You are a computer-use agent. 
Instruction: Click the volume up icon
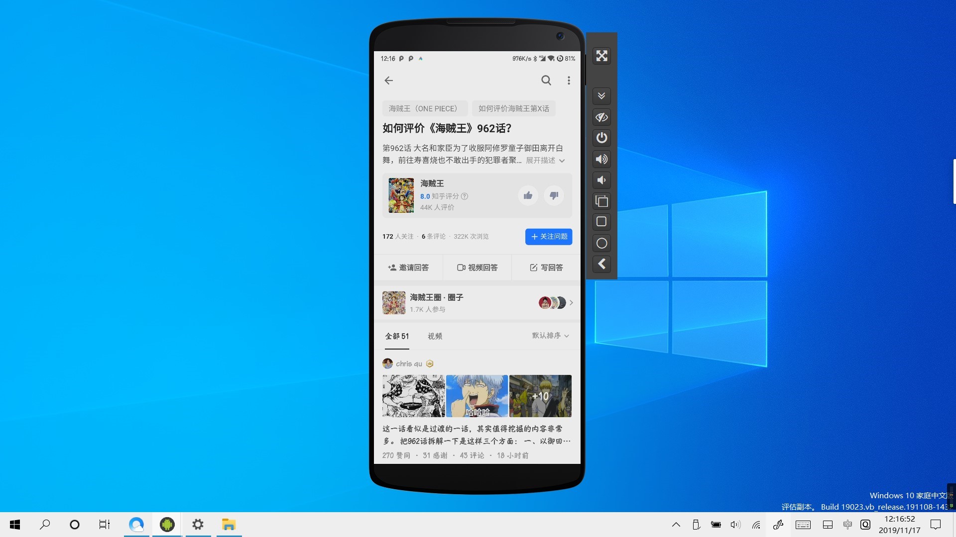(x=601, y=159)
